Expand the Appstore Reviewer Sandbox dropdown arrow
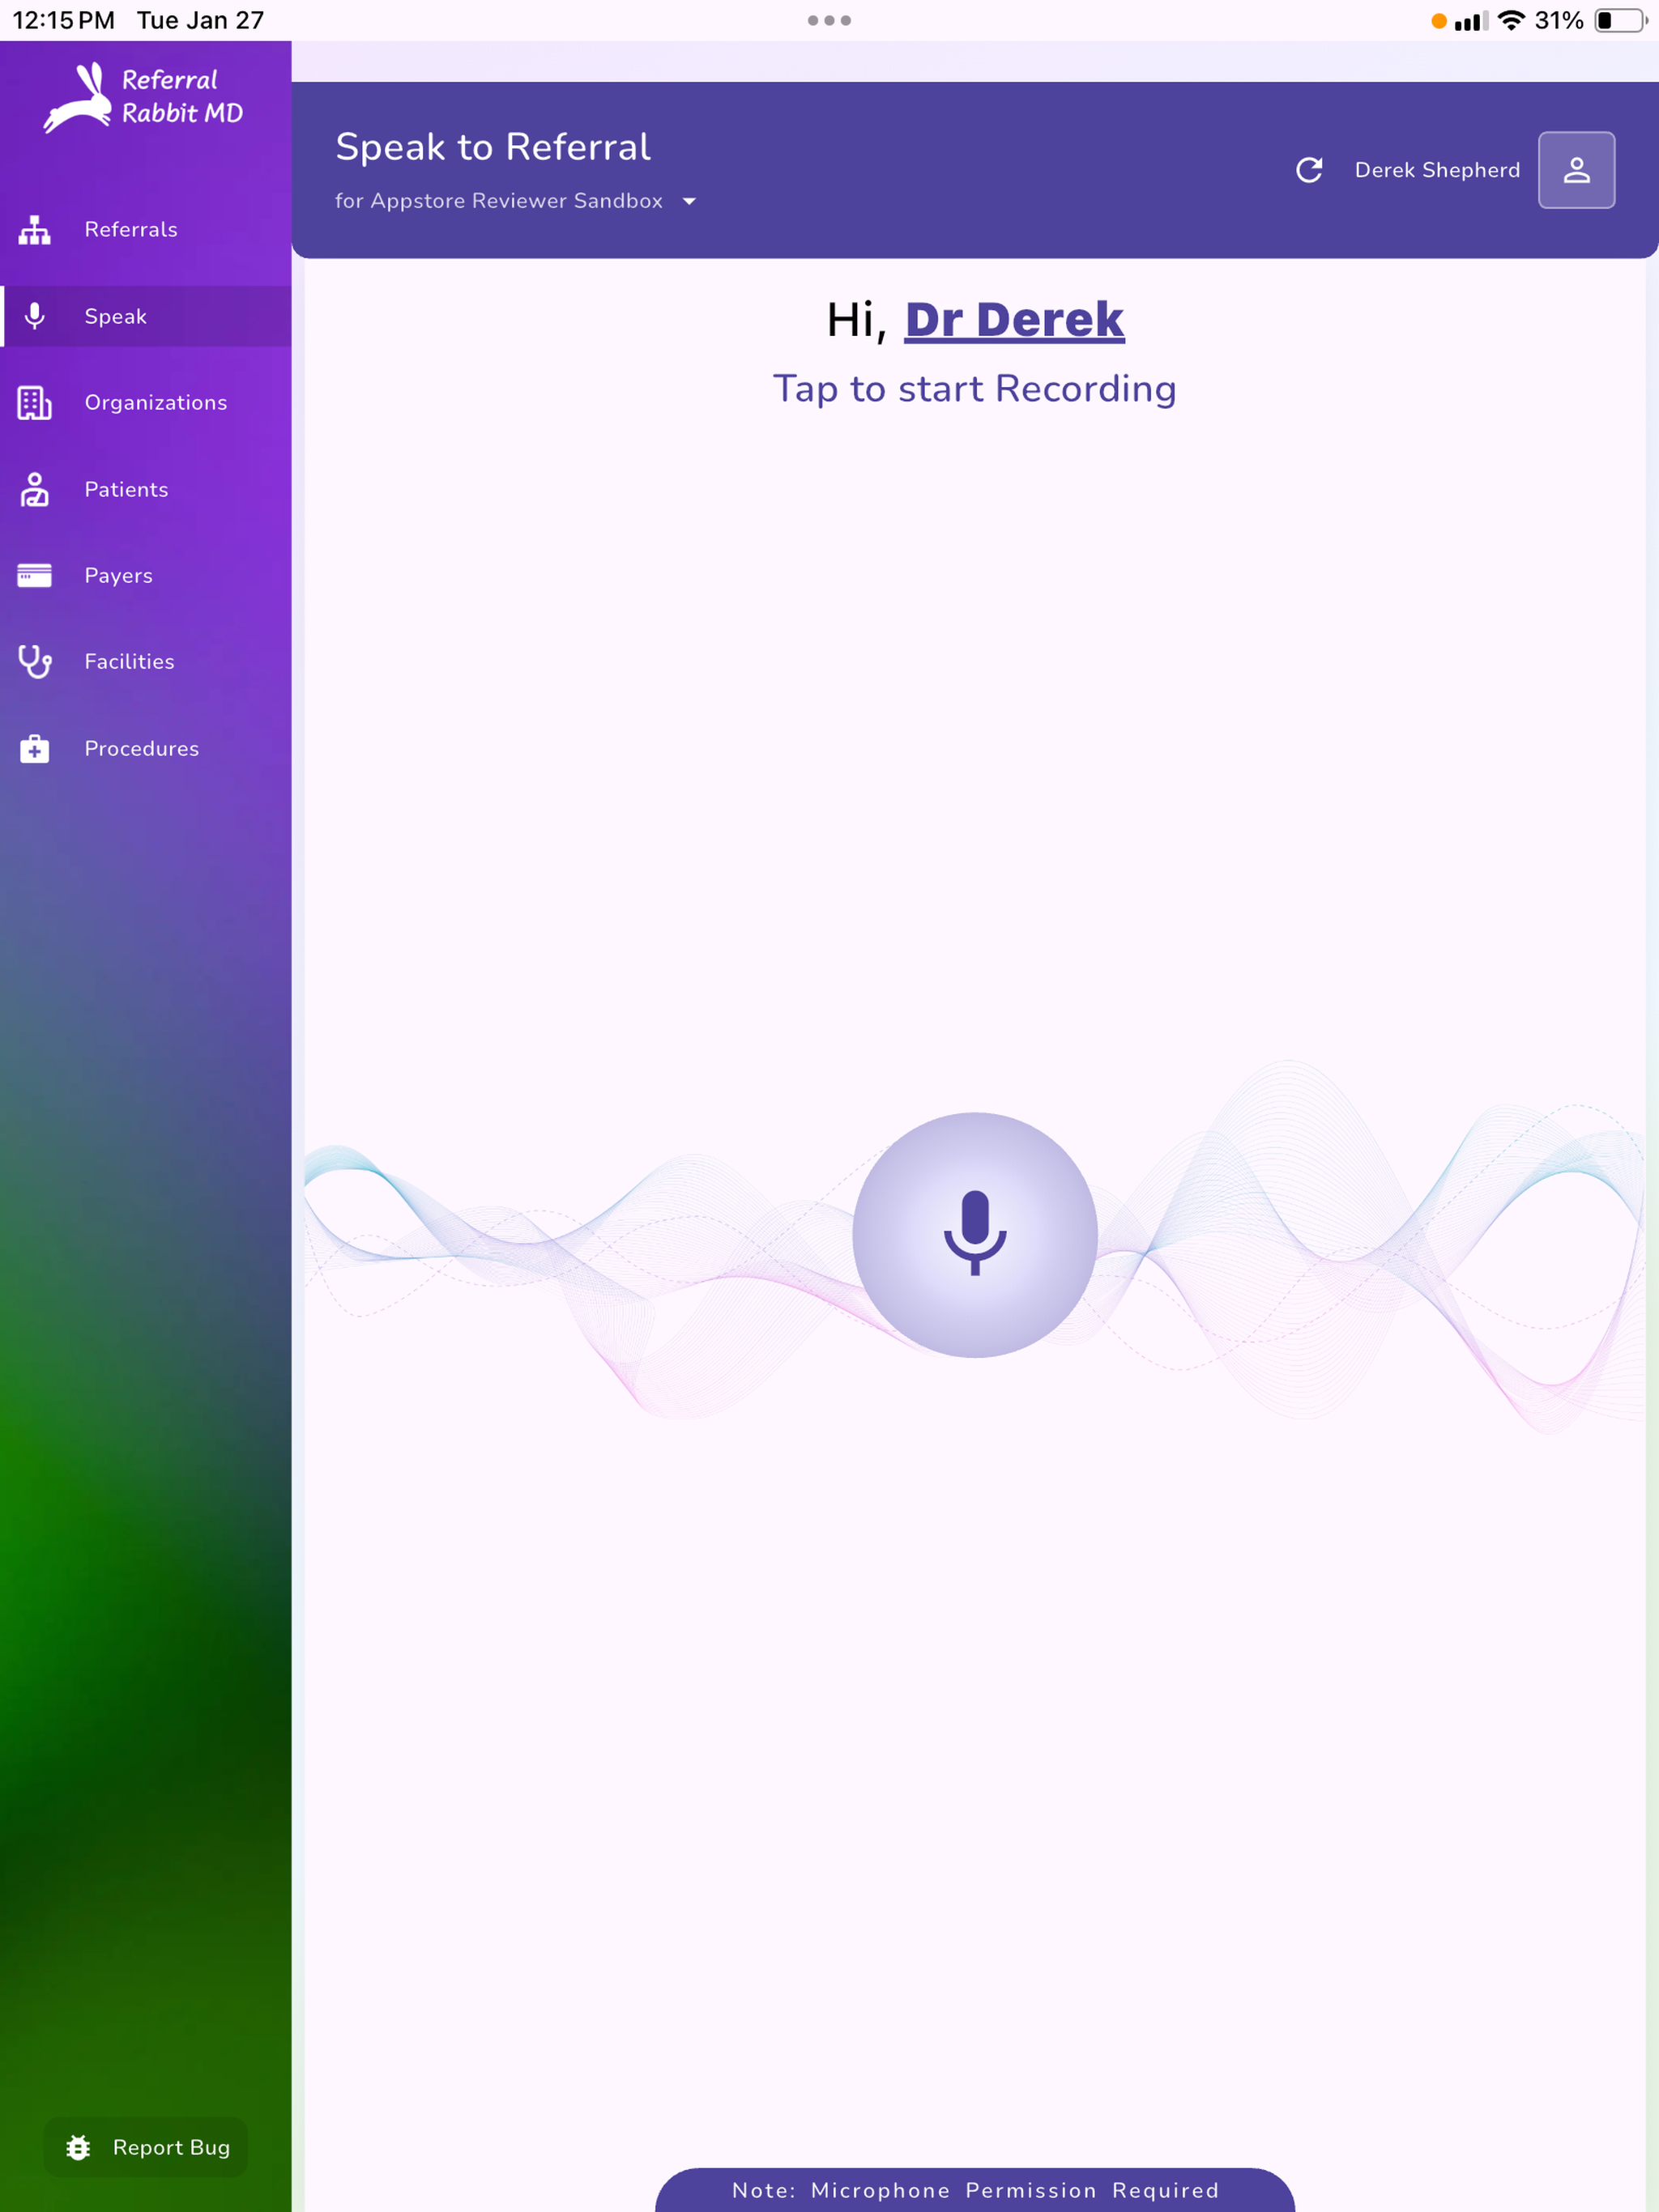 (x=689, y=201)
